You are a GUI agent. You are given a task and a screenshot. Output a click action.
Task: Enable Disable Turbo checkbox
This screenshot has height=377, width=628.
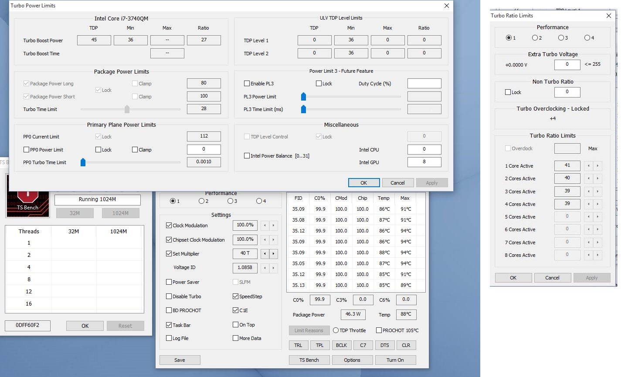(x=169, y=296)
